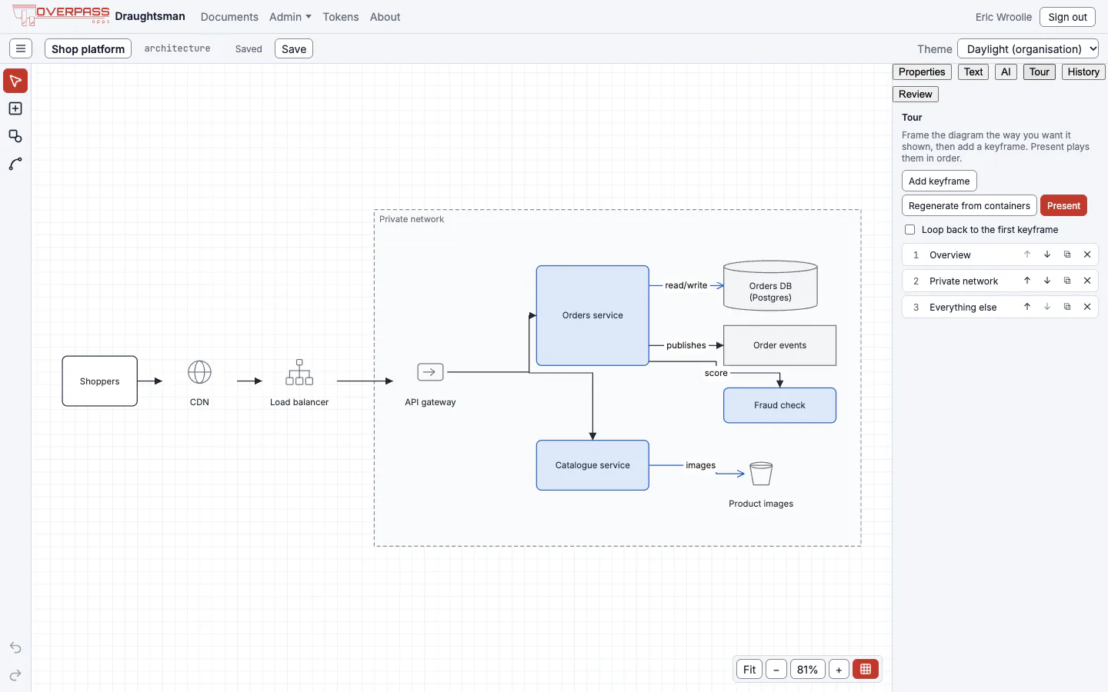Go to the Tokens page
Viewport: 1108px width, 692px height.
(x=341, y=17)
